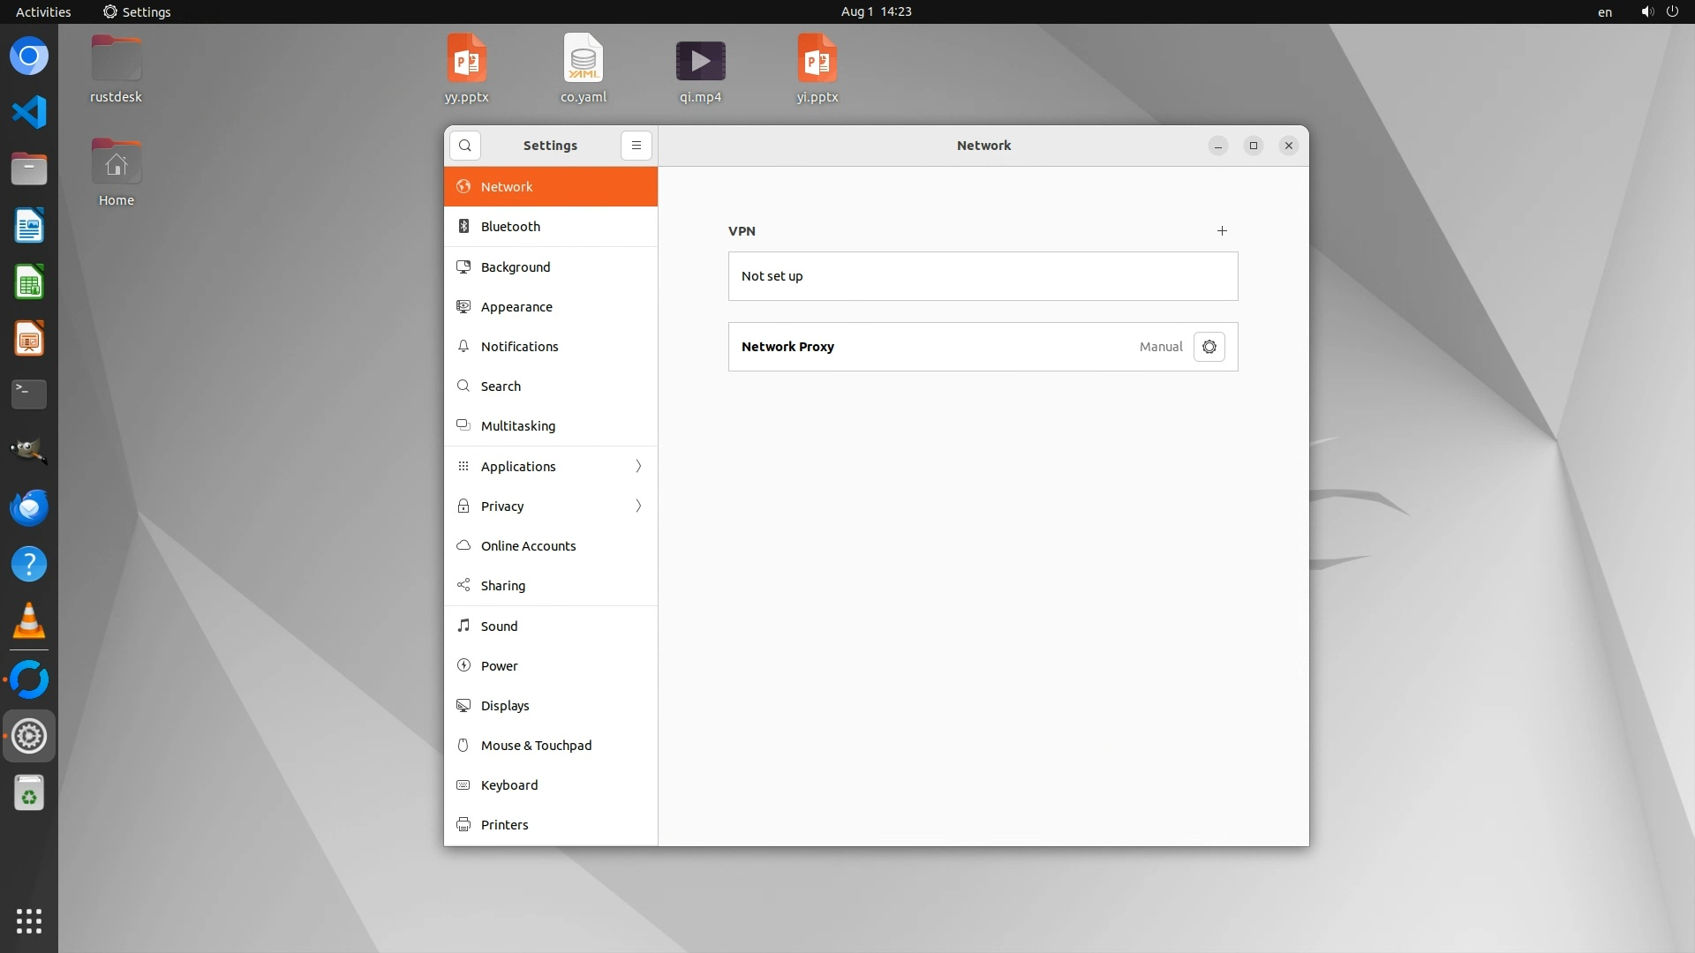Expand the Privacy submenu chevron
Viewport: 1695px width, 953px height.
click(638, 506)
